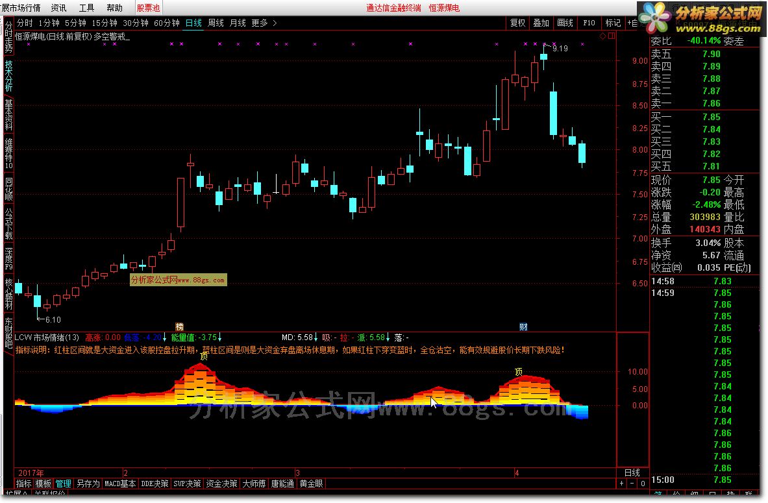This screenshot has width=768, height=503.
Task: Open the 画线 drawing tool
Action: tap(565, 23)
